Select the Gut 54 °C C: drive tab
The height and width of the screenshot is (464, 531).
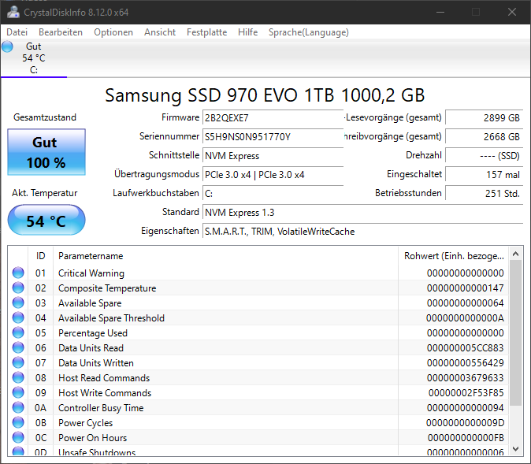pyautogui.click(x=34, y=58)
